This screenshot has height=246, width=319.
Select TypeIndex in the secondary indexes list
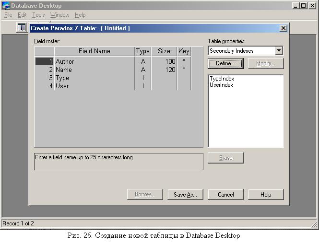tap(222, 79)
